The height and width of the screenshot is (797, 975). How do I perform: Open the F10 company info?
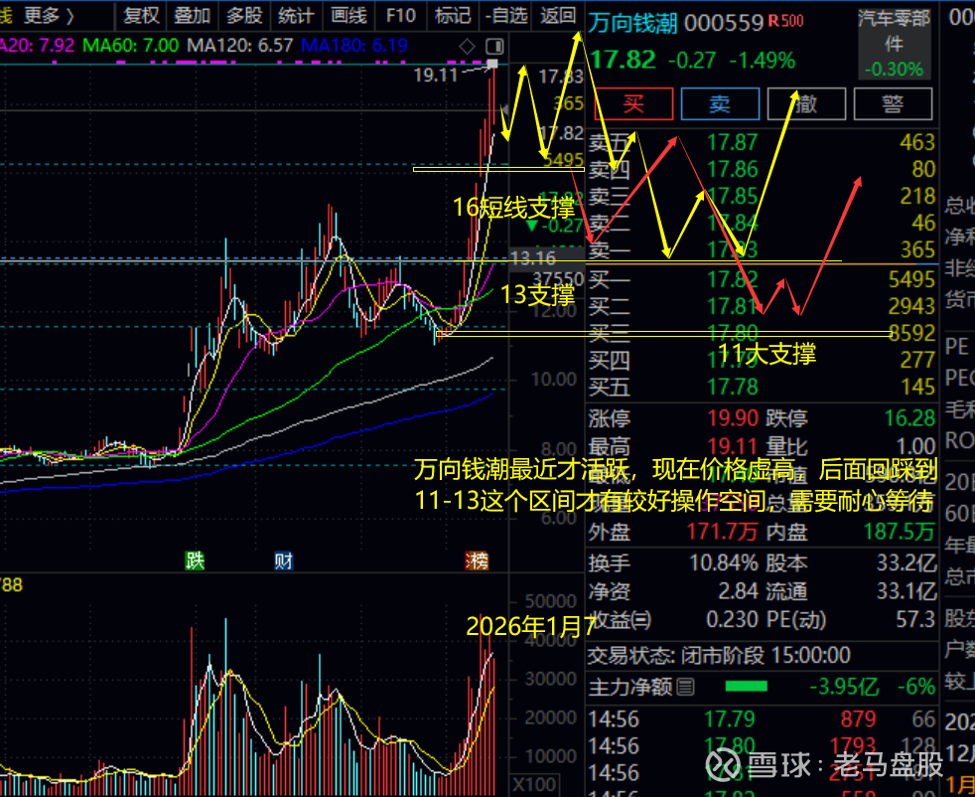coord(400,15)
